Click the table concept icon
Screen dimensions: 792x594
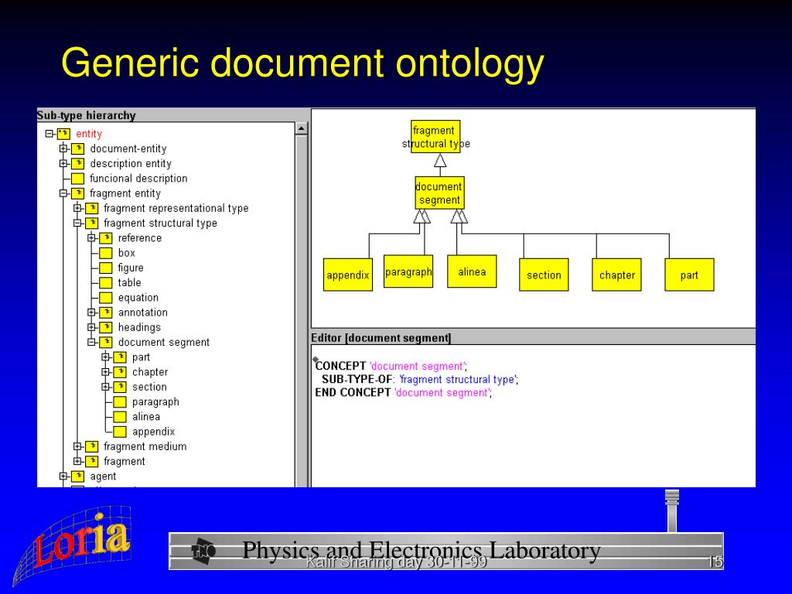pos(106,283)
